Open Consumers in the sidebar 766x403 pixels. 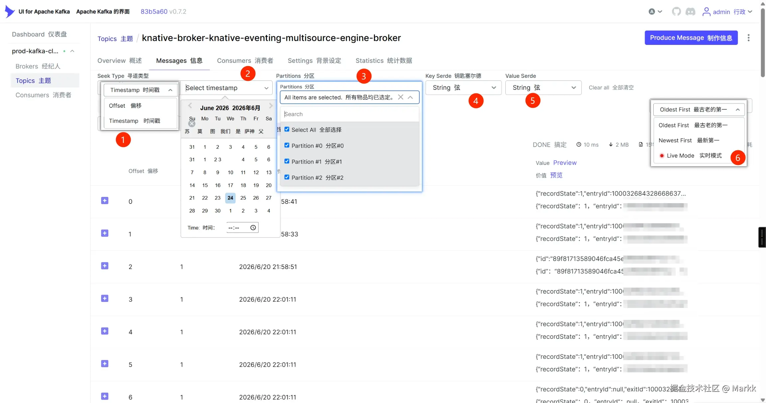(43, 95)
